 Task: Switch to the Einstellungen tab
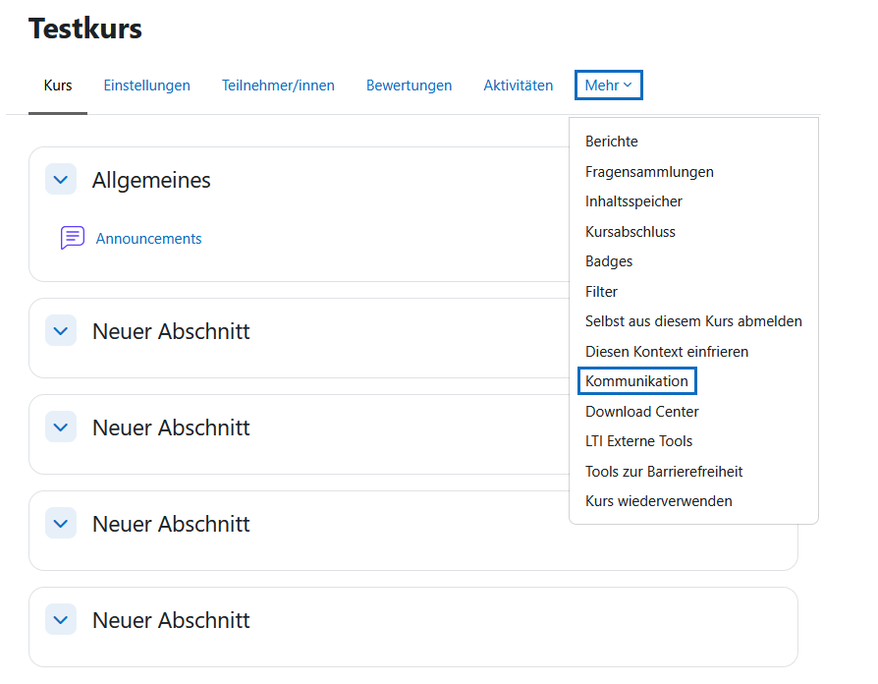click(x=146, y=85)
